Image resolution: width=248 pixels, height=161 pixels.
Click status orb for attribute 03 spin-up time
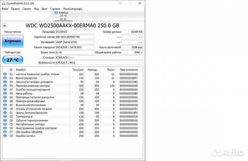click(x=5, y=78)
